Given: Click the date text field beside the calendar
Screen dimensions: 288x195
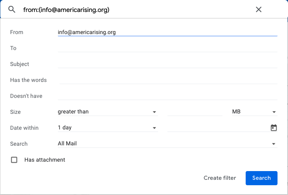Looking at the screenshot, I should pyautogui.click(x=217, y=128).
